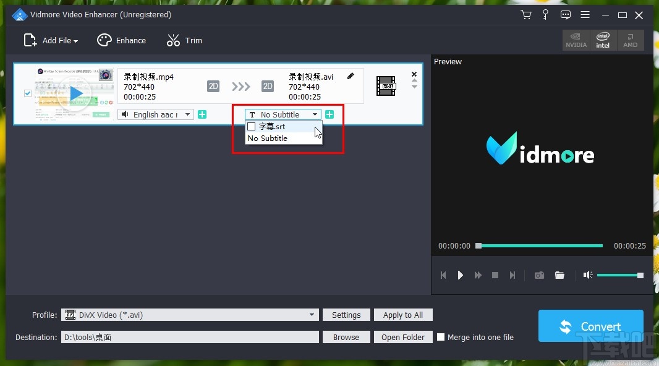Screen dimensions: 659x366
Task: Play the video thumbnail of 录制视频.mp4
Action: (76, 93)
